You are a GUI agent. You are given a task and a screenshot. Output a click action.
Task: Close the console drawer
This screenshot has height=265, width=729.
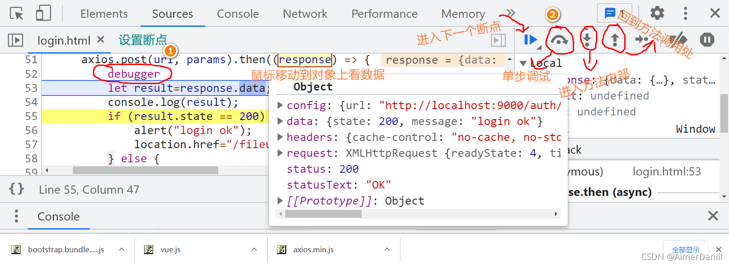point(713,216)
